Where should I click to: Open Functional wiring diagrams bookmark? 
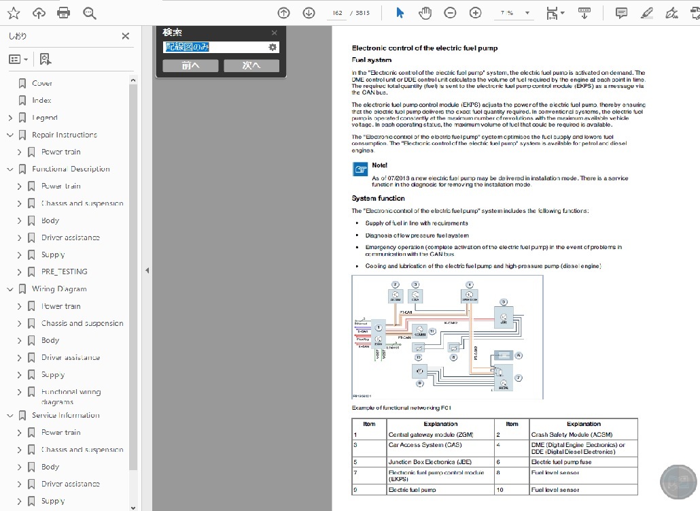coord(71,397)
